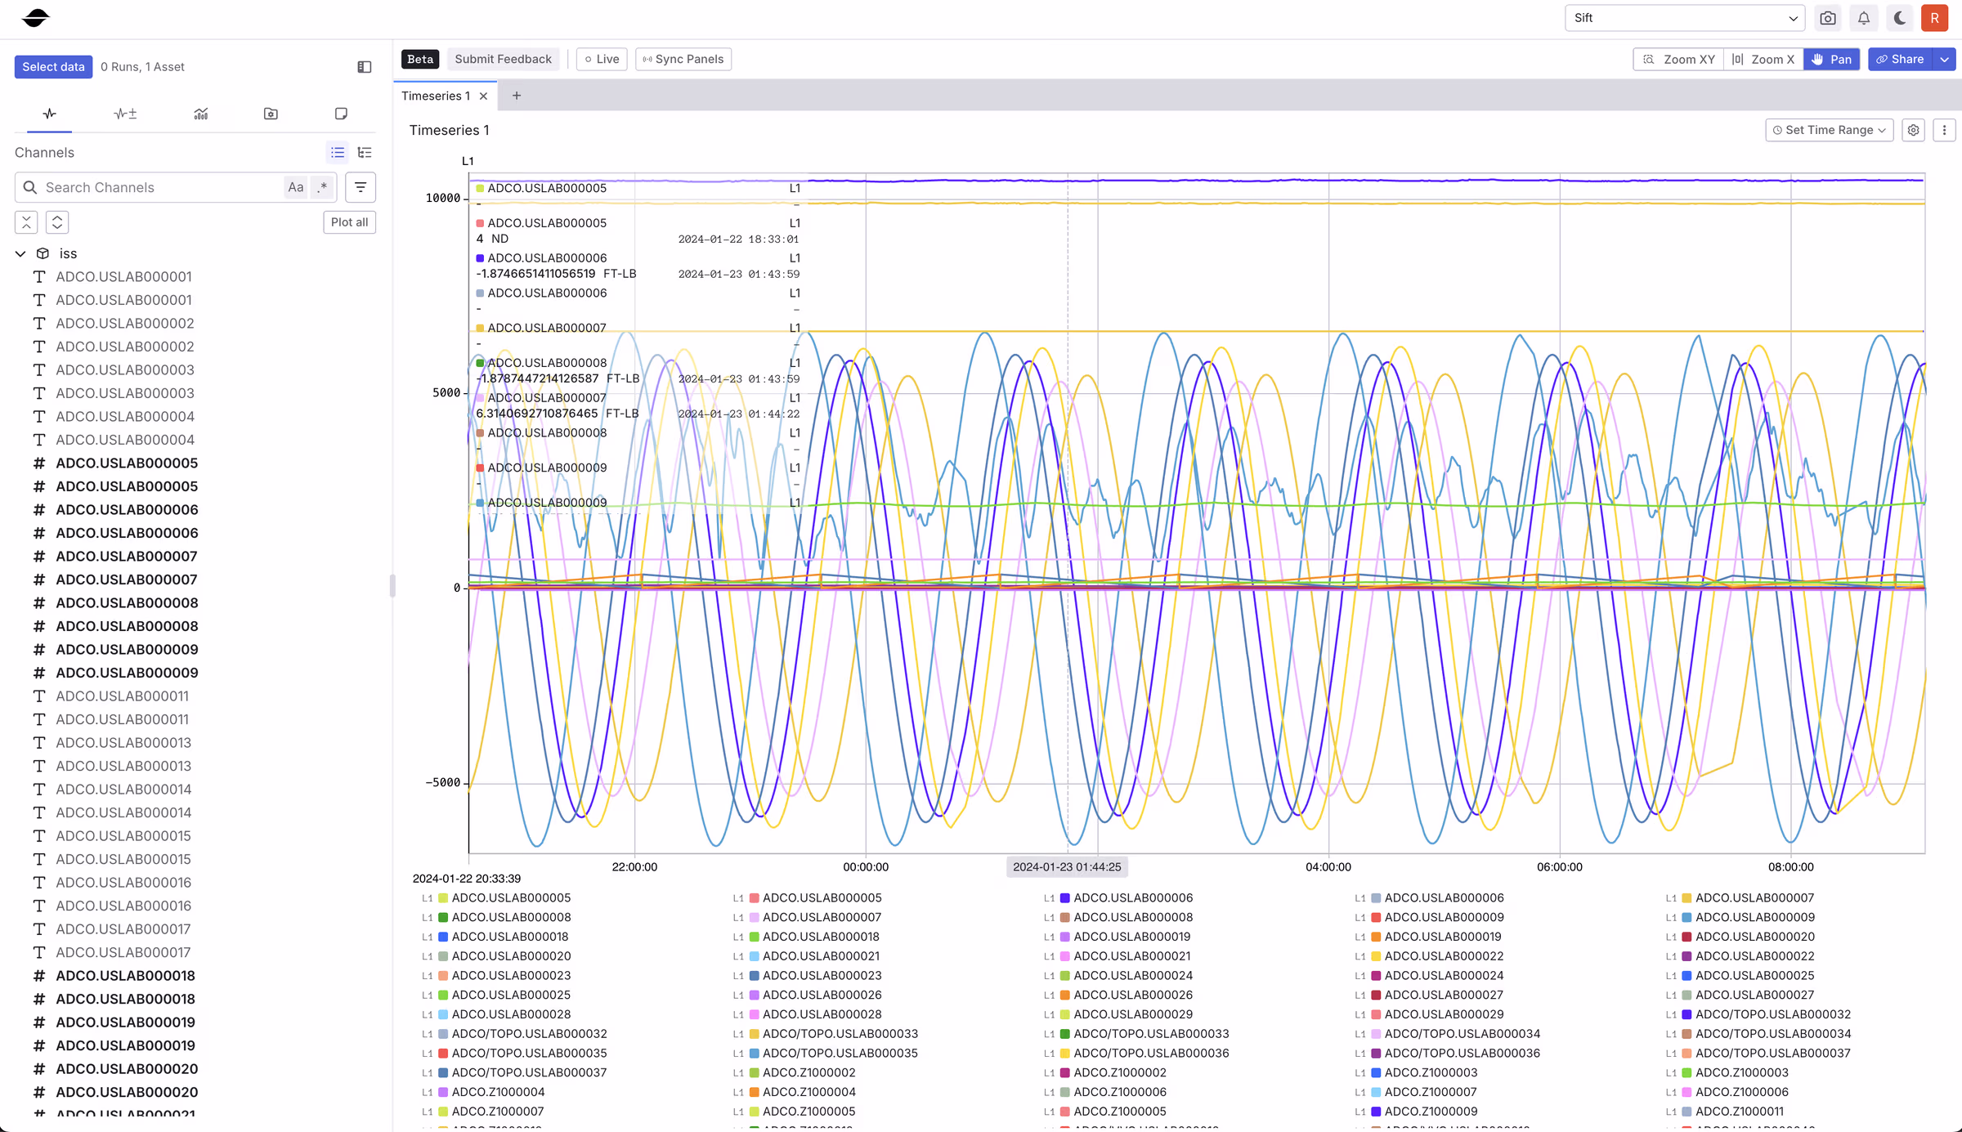Viewport: 1962px width, 1132px height.
Task: Click ADCO.USLAB000018 blue legend swatch
Action: click(443, 937)
